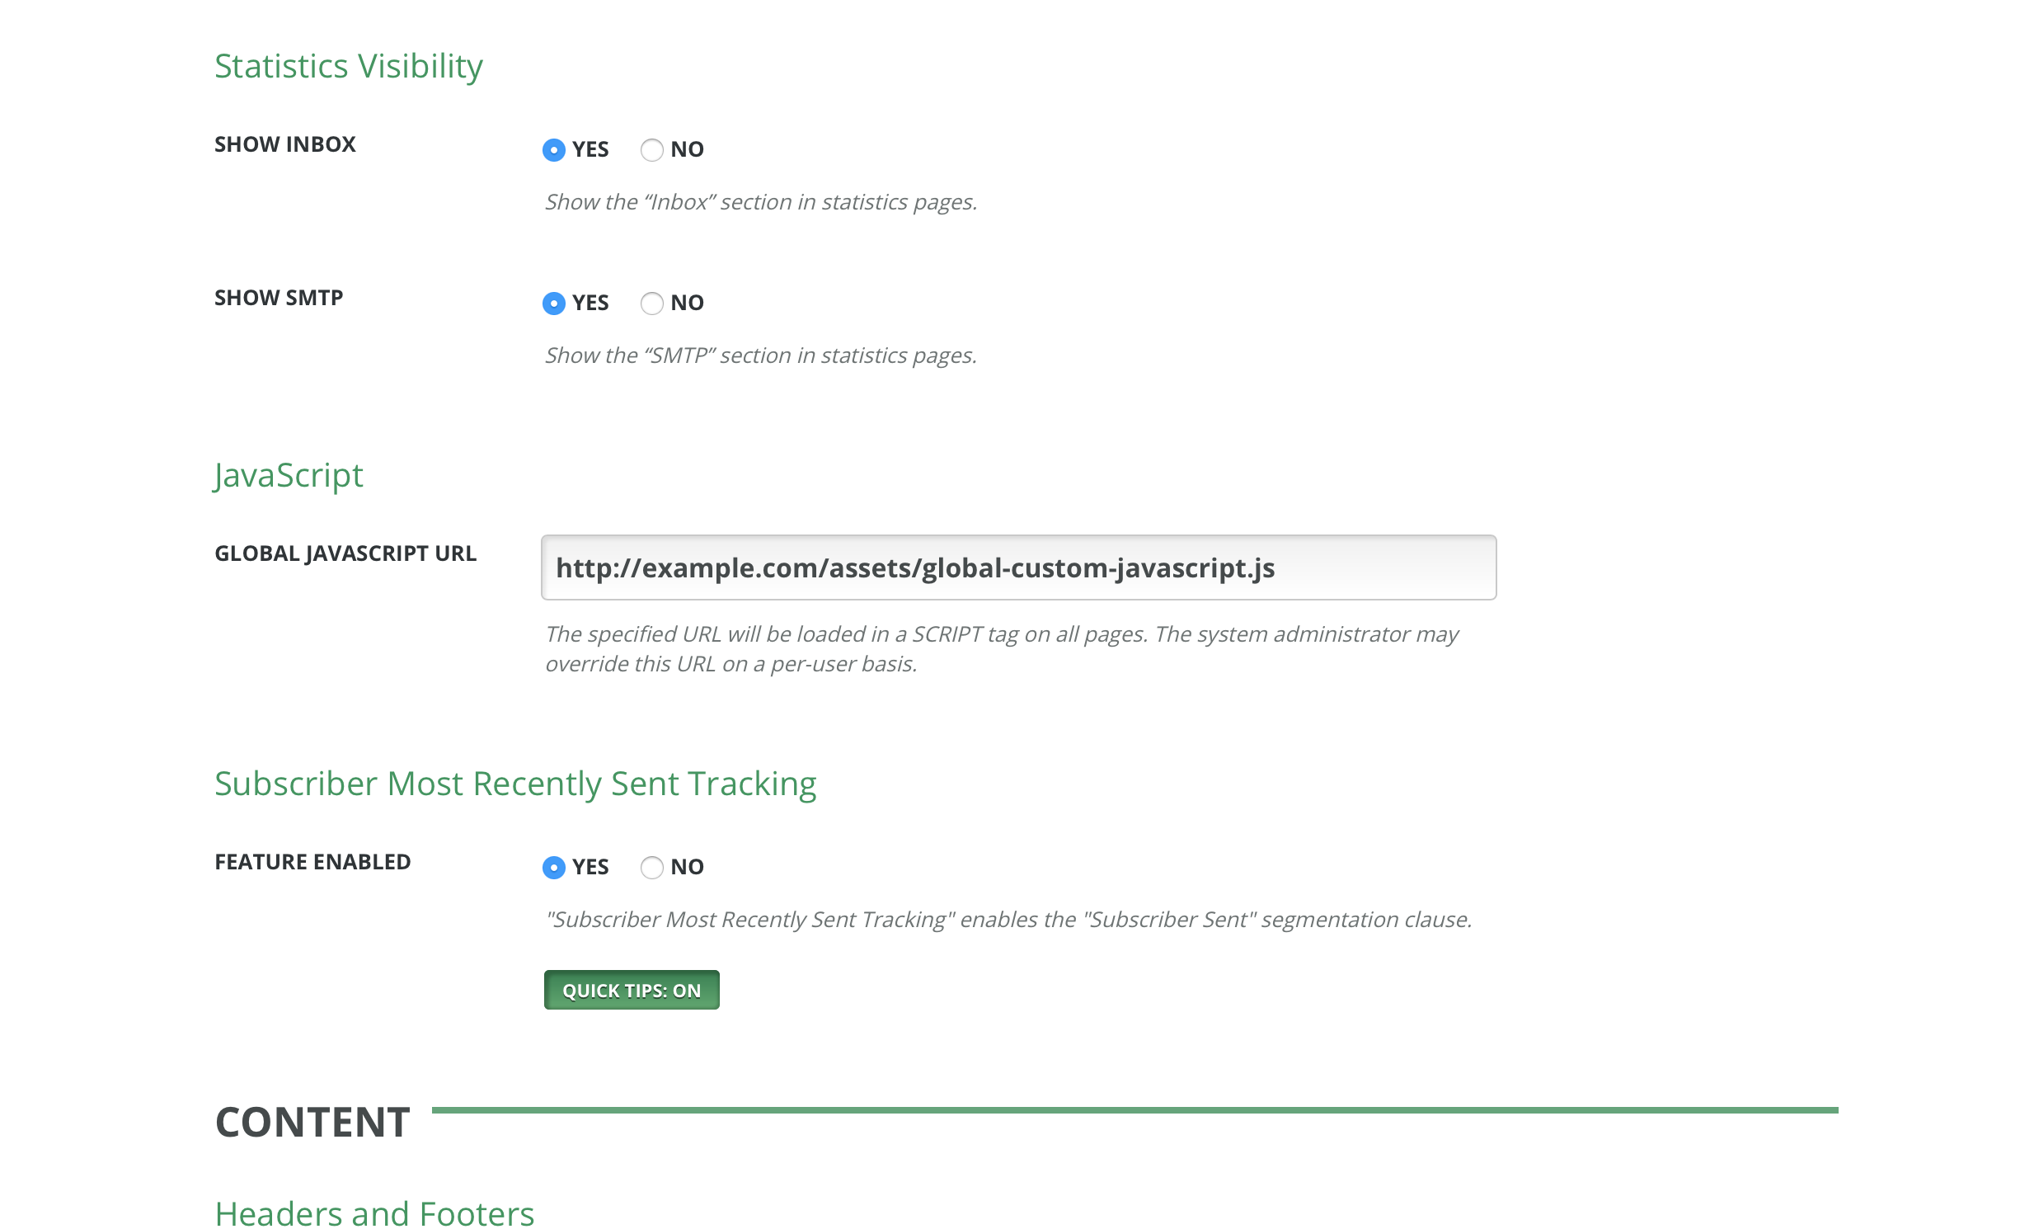The image size is (2020, 1229).
Task: Click the SHOW INBOX label
Action: click(284, 144)
